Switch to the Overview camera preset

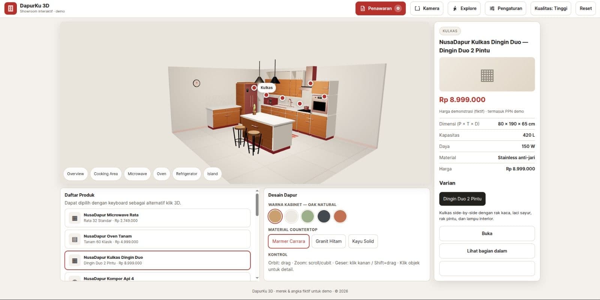75,174
